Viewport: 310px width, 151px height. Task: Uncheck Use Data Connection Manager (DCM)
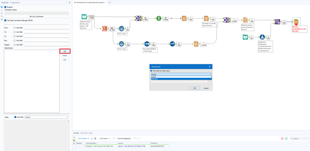(5, 20)
